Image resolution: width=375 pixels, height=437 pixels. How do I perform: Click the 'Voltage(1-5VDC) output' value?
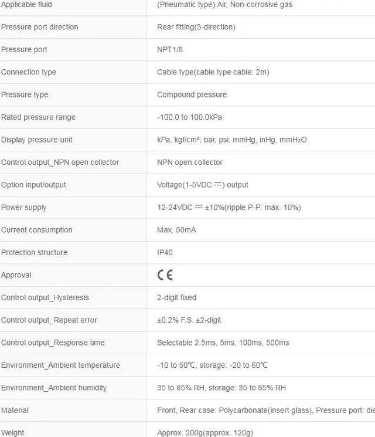tap(203, 185)
